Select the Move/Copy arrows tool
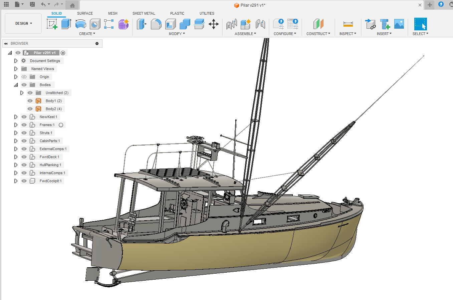Screen dimensions: 453x300 214,24
